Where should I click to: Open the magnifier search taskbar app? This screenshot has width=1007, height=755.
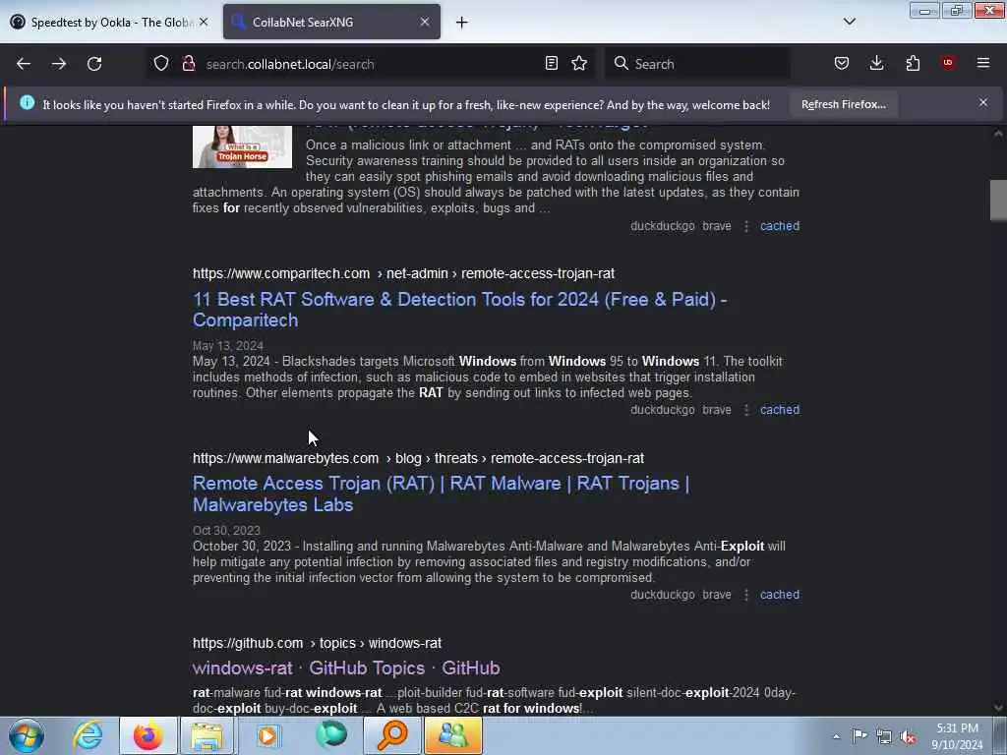coord(391,735)
